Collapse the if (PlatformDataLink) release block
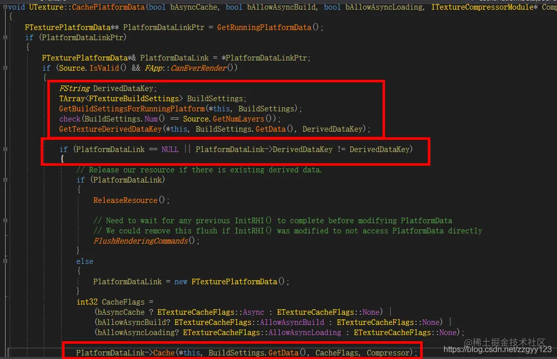This screenshot has height=359, width=557. 5,180
